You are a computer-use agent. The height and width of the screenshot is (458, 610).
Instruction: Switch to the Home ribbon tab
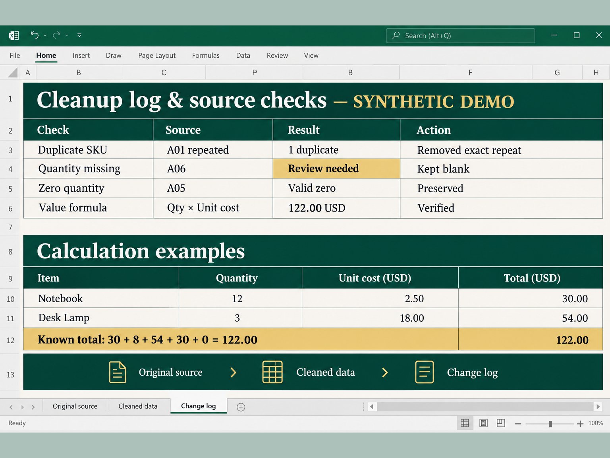[x=46, y=55]
